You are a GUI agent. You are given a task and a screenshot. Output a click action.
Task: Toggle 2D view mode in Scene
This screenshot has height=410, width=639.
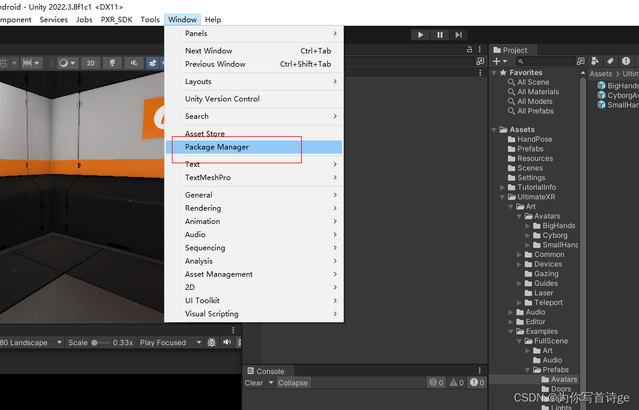[91, 63]
